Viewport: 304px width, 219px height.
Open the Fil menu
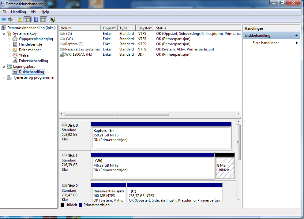[4, 12]
